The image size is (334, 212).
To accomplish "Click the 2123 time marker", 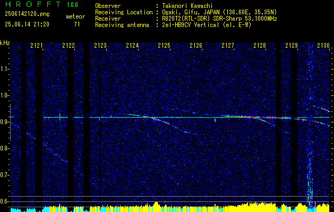I will pos(100,46).
